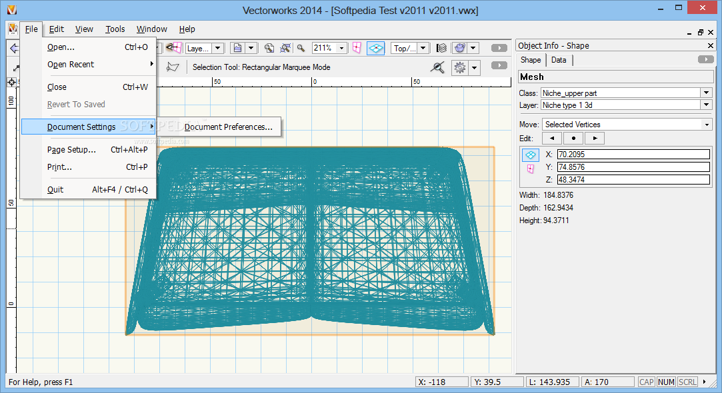Click the overflow arrow on the view toolbar
The width and height of the screenshot is (722, 393).
pyautogui.click(x=499, y=48)
